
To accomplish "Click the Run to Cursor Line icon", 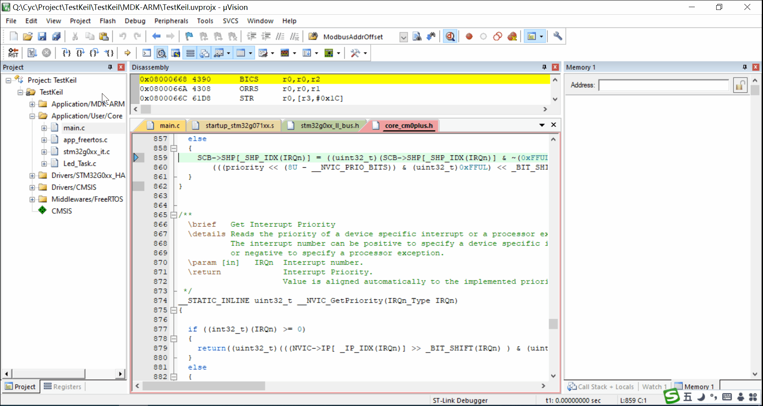I will point(109,53).
